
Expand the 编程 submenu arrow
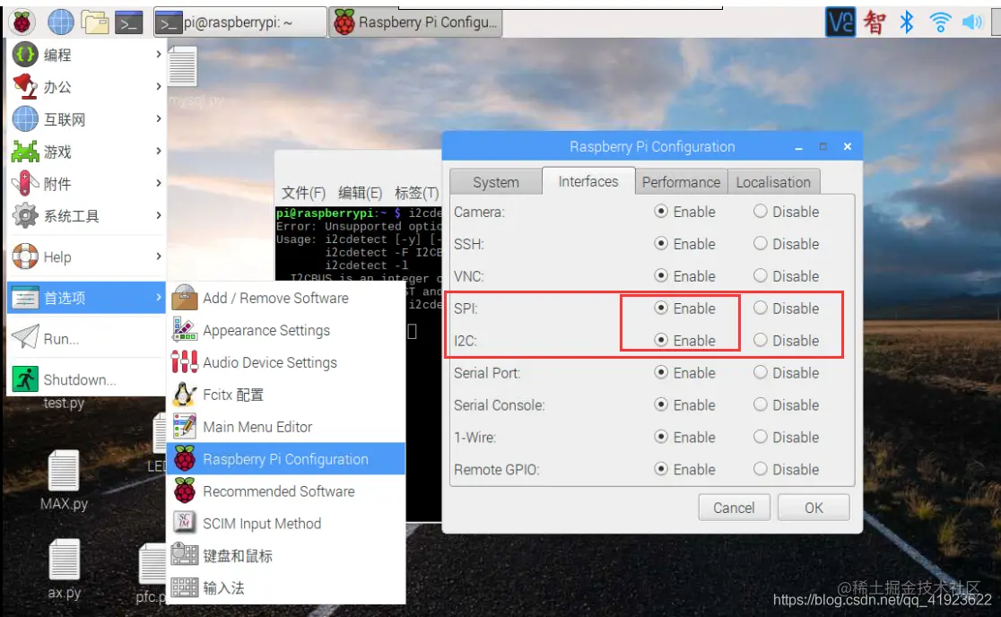(159, 54)
